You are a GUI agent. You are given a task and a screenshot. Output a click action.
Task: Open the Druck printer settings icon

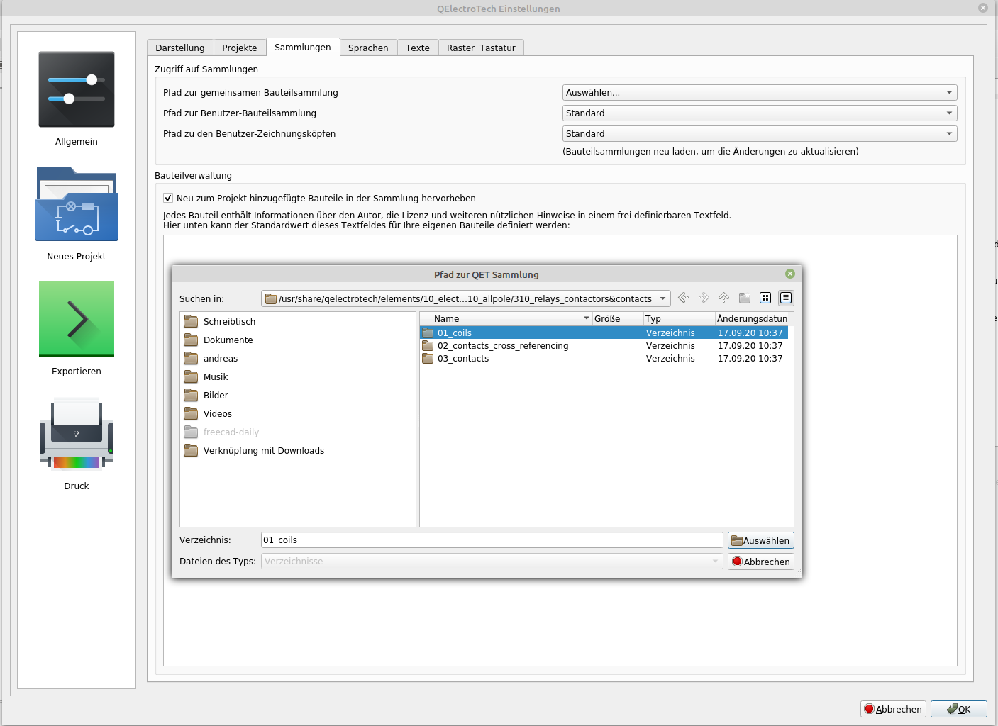[77, 434]
